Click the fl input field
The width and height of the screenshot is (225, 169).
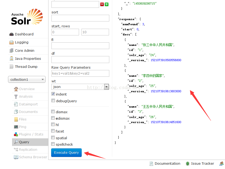click(80, 46)
